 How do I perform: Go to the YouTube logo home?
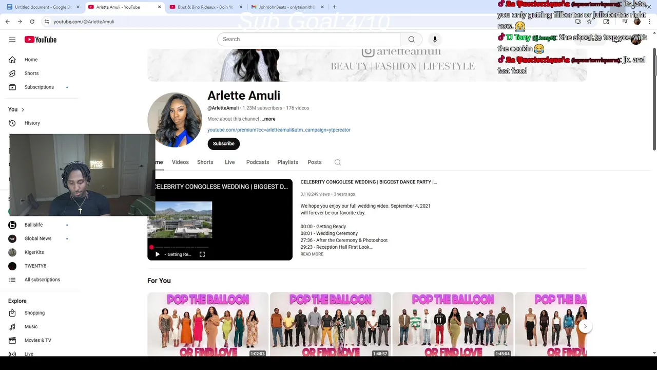click(40, 40)
